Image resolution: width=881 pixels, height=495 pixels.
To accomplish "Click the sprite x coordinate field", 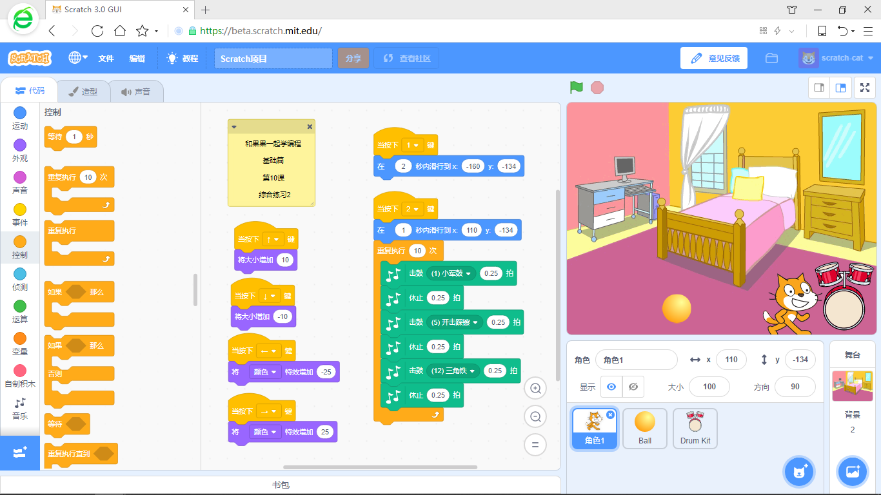I will pyautogui.click(x=731, y=360).
